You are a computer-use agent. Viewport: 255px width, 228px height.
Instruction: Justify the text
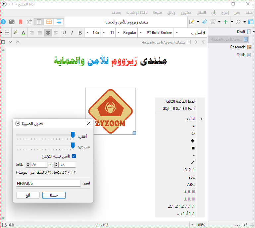tap(40, 33)
